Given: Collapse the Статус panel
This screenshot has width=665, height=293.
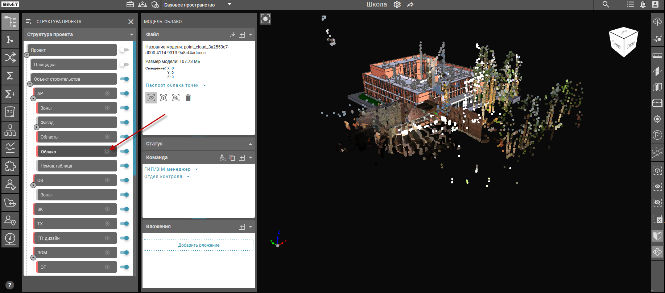Looking at the screenshot, I should coord(250,144).
